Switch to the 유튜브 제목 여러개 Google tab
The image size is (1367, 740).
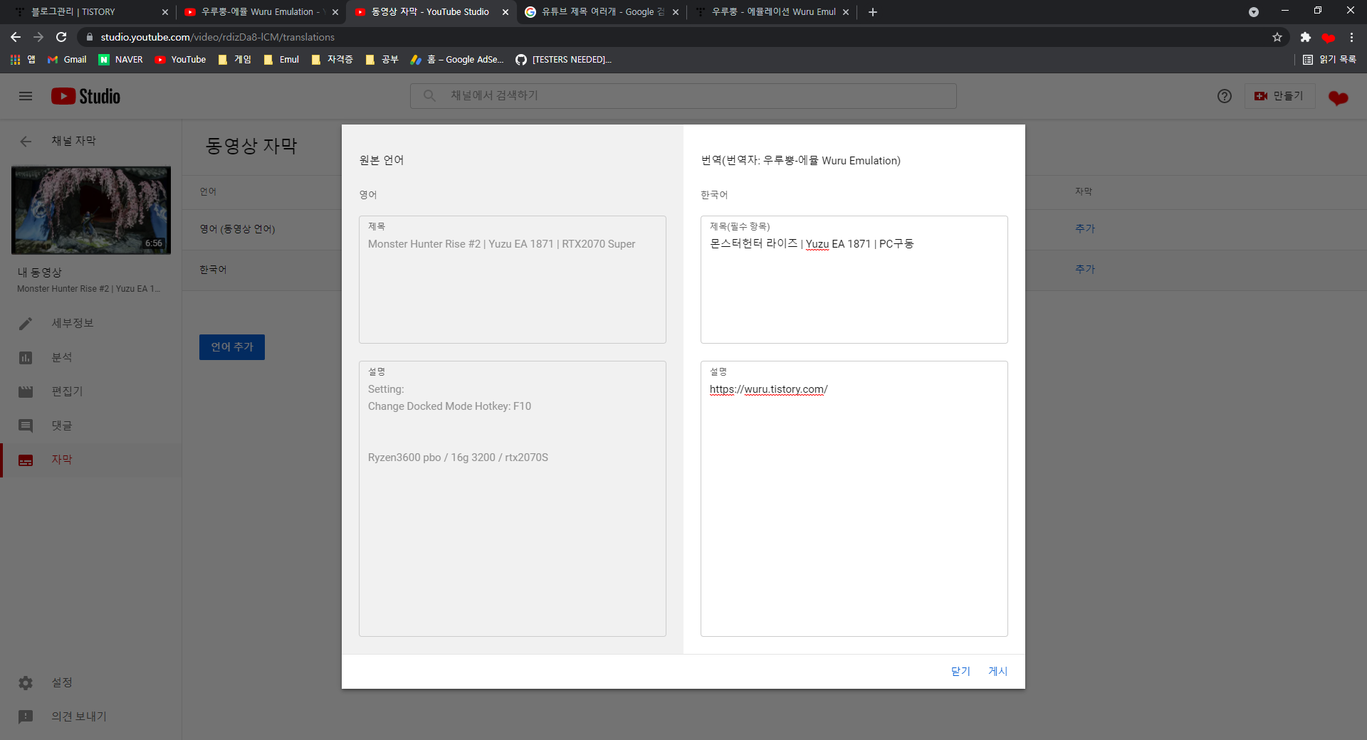(602, 12)
